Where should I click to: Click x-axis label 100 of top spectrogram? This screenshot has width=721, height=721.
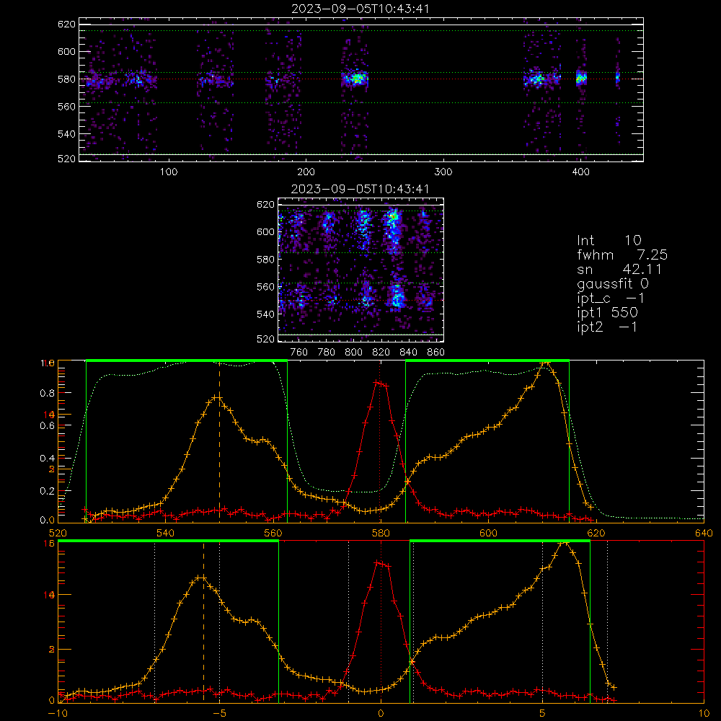(168, 172)
